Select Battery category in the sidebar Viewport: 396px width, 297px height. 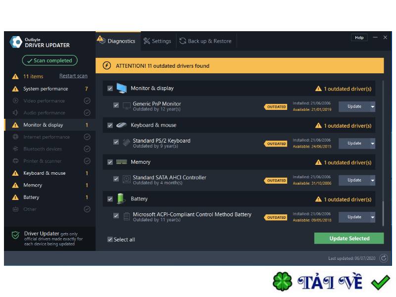click(x=50, y=197)
